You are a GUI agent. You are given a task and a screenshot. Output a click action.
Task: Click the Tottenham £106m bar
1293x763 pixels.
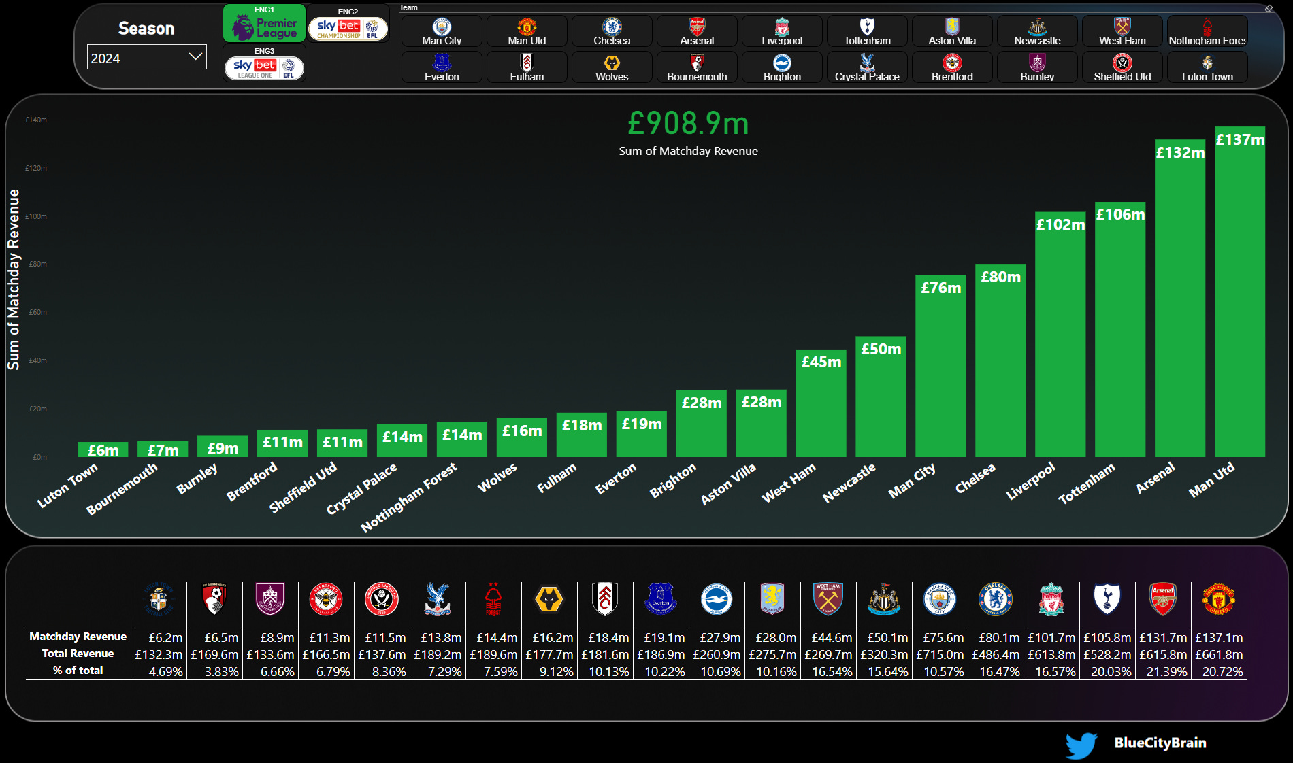pyautogui.click(x=1121, y=330)
